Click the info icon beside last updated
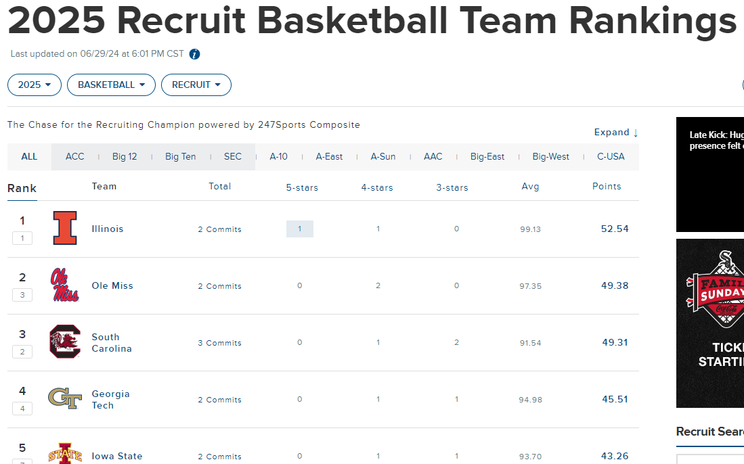744x464 pixels. 194,54
